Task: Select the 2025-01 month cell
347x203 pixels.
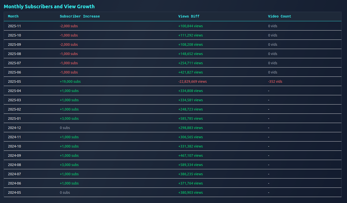Action: click(x=15, y=118)
